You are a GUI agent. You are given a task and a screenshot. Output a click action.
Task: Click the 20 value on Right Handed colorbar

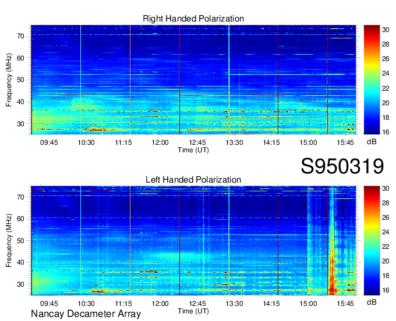(x=386, y=103)
